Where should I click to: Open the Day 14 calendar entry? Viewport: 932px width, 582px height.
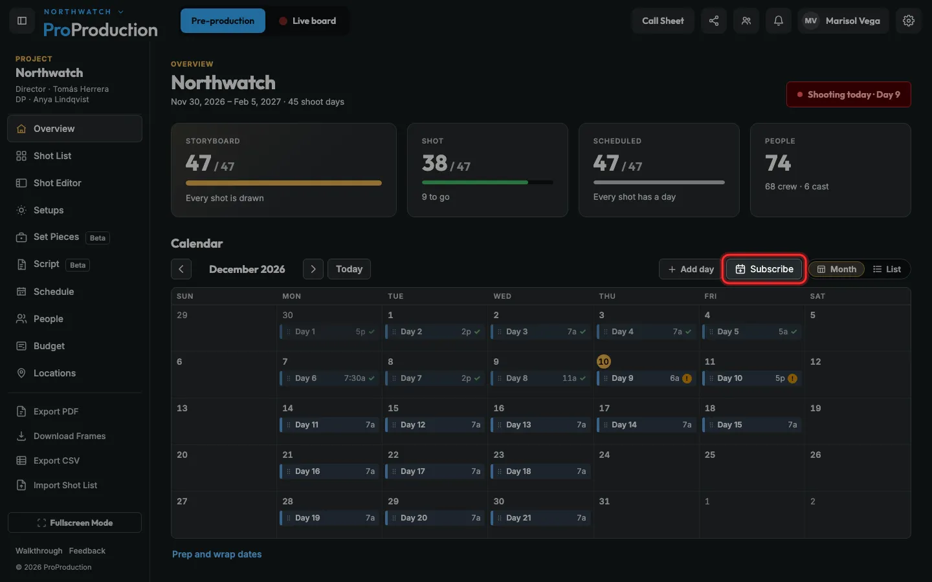[x=646, y=425]
